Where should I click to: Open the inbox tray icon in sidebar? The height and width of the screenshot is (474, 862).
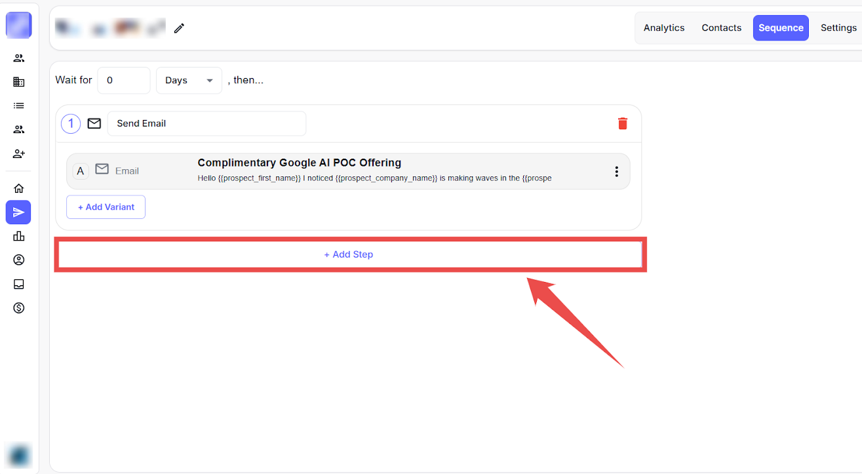[19, 284]
